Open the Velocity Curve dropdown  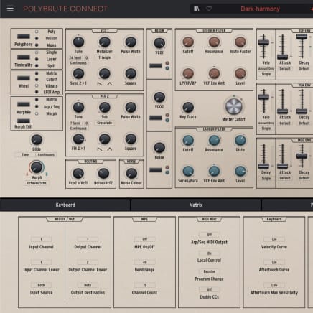[x=274, y=239]
